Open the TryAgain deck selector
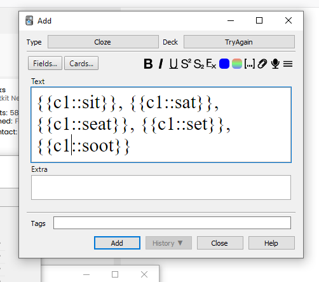This screenshot has width=319, height=282. point(239,42)
